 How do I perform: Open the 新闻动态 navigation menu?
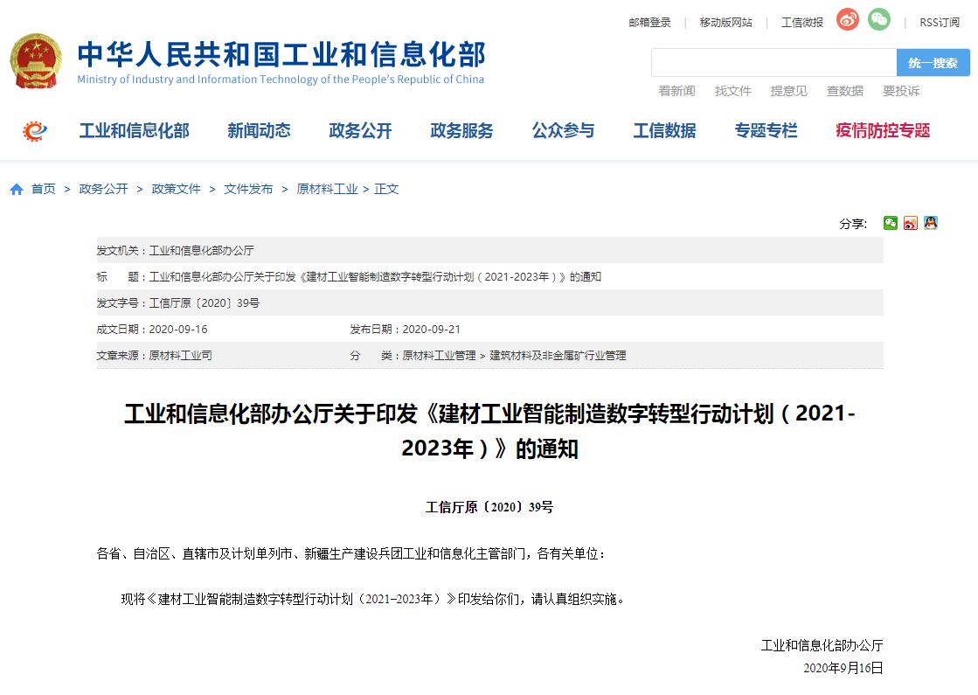point(259,131)
